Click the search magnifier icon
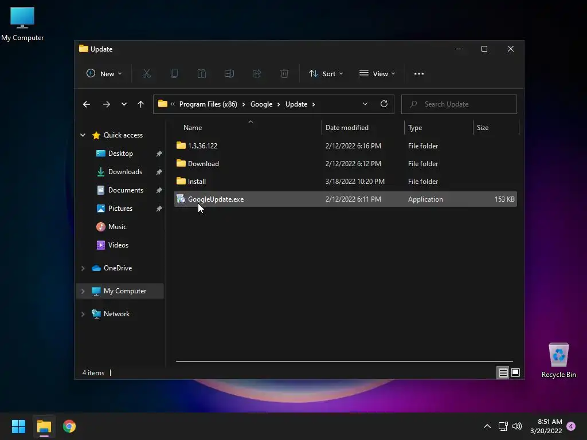 (x=413, y=104)
